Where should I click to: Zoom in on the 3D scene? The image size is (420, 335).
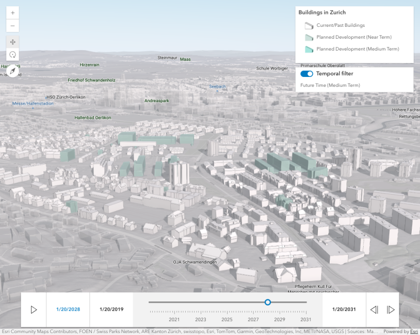[12, 12]
